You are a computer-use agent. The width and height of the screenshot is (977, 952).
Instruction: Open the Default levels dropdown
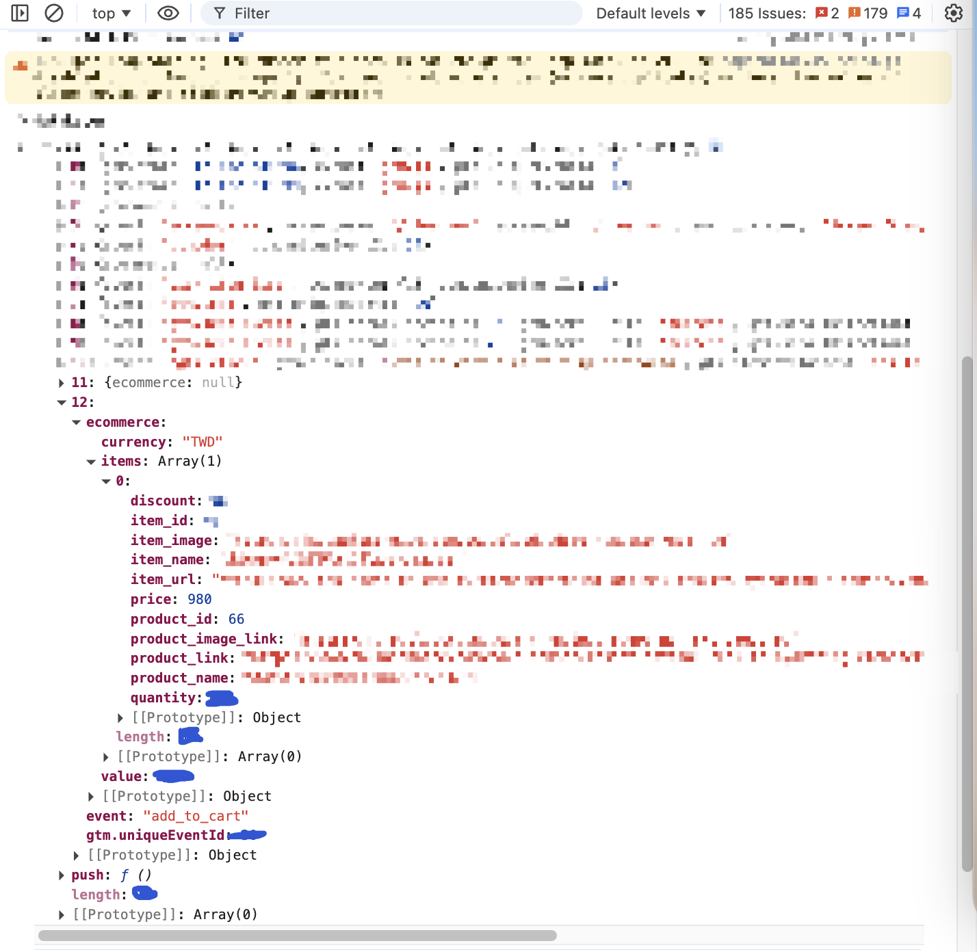pos(651,13)
